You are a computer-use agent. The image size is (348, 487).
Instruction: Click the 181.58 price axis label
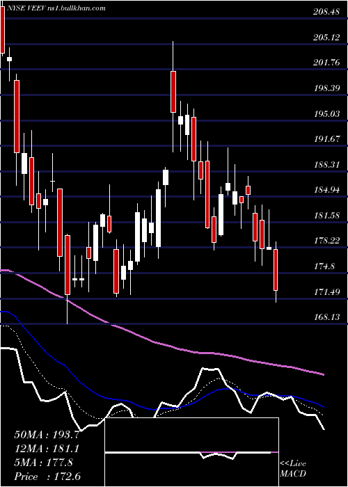click(326, 215)
